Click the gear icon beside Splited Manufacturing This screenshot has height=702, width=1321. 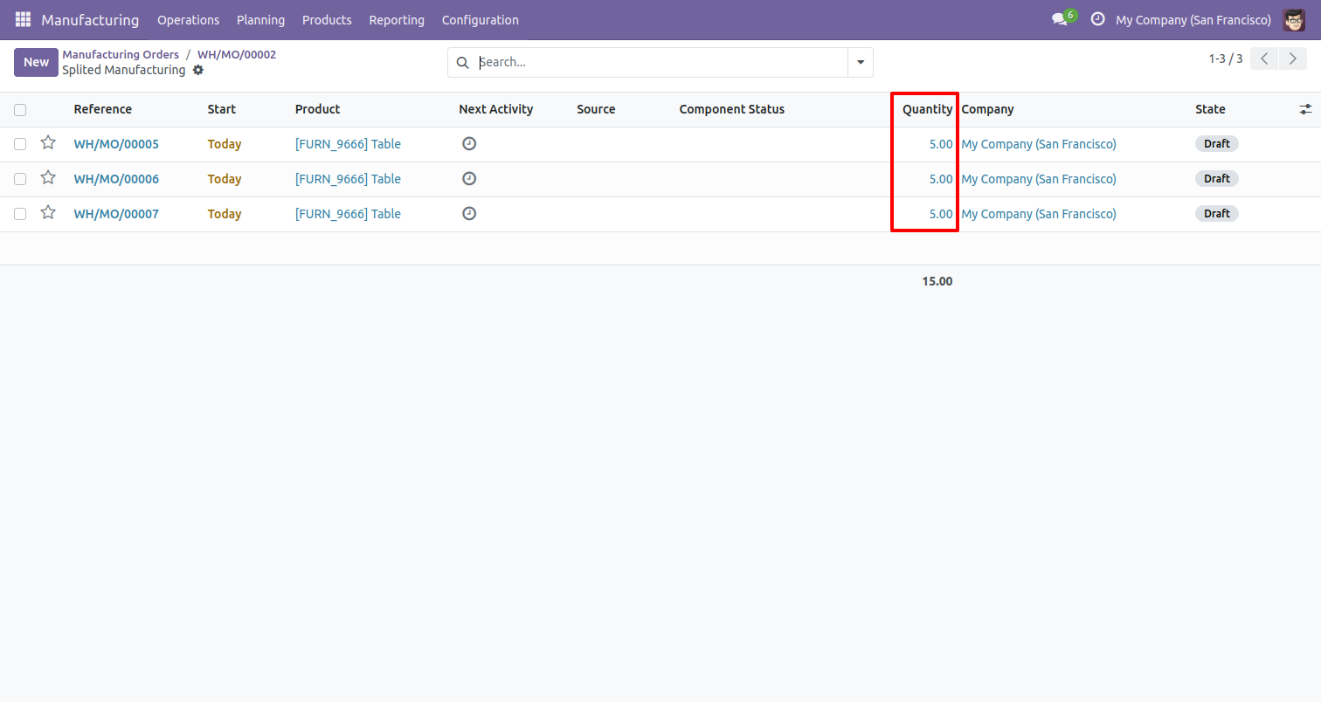pyautogui.click(x=198, y=70)
